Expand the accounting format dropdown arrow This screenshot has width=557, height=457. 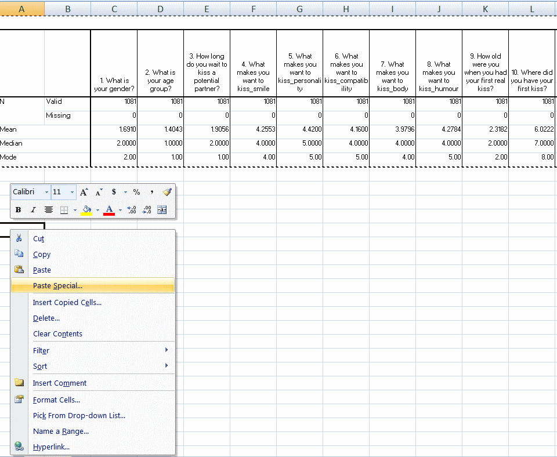pyautogui.click(x=125, y=192)
